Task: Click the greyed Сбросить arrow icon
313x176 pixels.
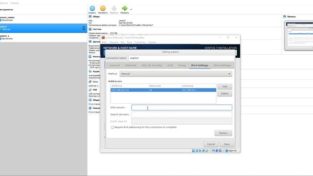Action: click(114, 8)
